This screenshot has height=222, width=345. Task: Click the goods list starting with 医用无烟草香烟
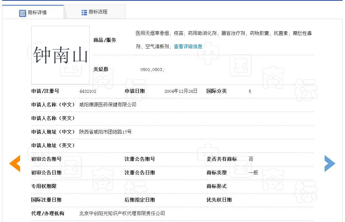223,33
